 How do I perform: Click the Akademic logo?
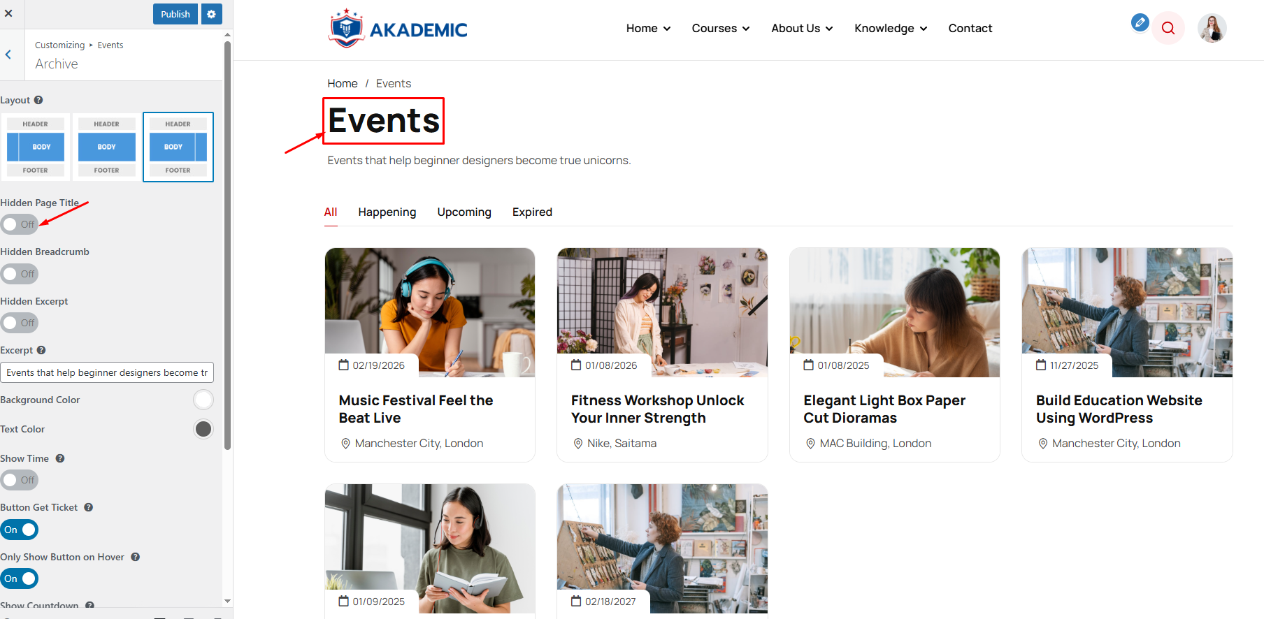398,29
